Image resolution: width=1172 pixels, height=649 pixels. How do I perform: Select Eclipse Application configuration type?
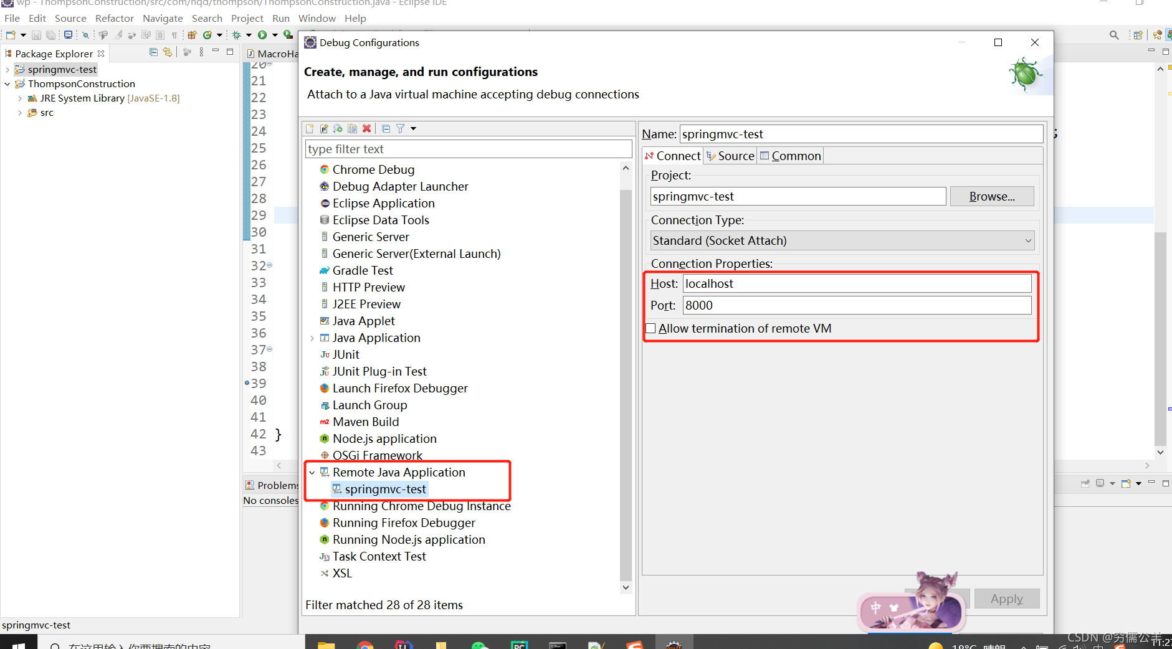[x=383, y=203]
